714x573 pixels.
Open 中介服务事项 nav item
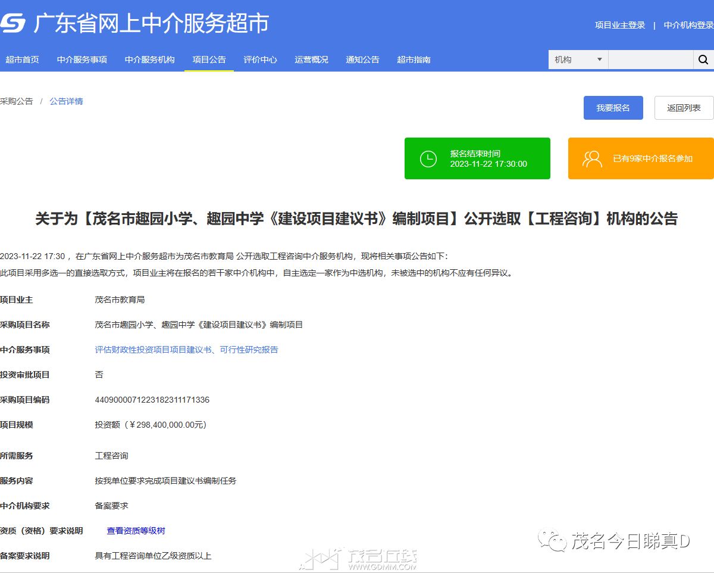point(82,60)
